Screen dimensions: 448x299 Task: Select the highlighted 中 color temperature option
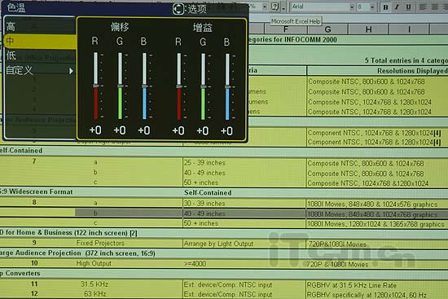pyautogui.click(x=40, y=42)
